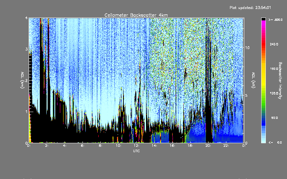Click the colorbar value '180.0'

point(274,69)
